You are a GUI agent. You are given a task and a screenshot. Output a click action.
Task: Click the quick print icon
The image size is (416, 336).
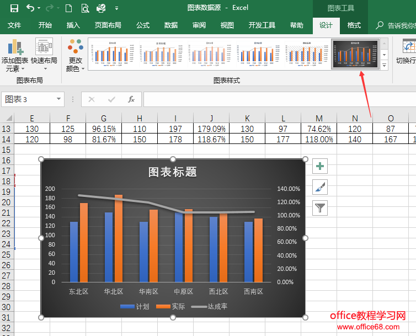tap(101, 8)
